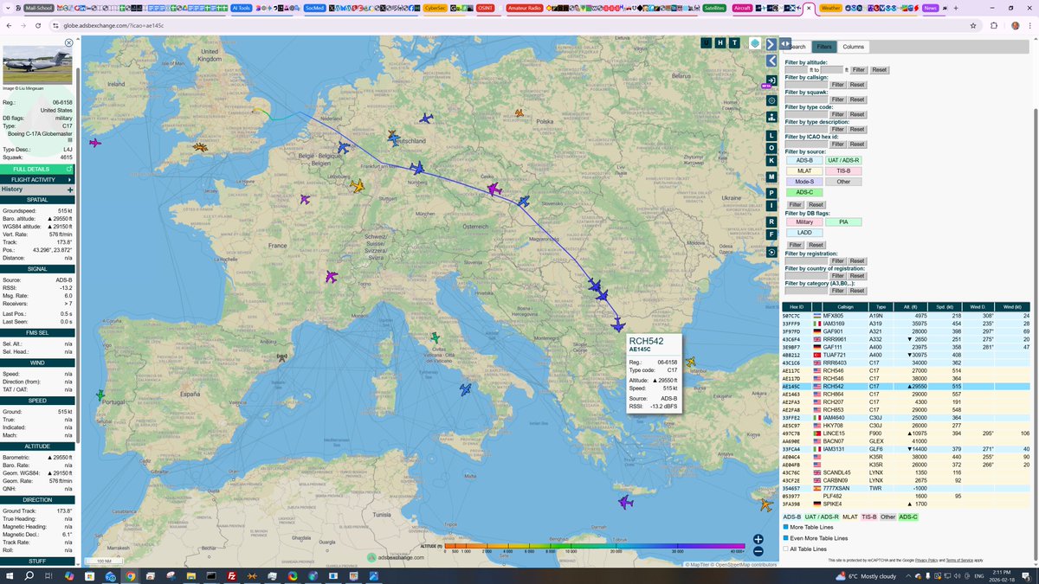Viewport: 1039px width, 584px height.
Task: Open FULL DETAILS for the aircraft
Action: 38,169
